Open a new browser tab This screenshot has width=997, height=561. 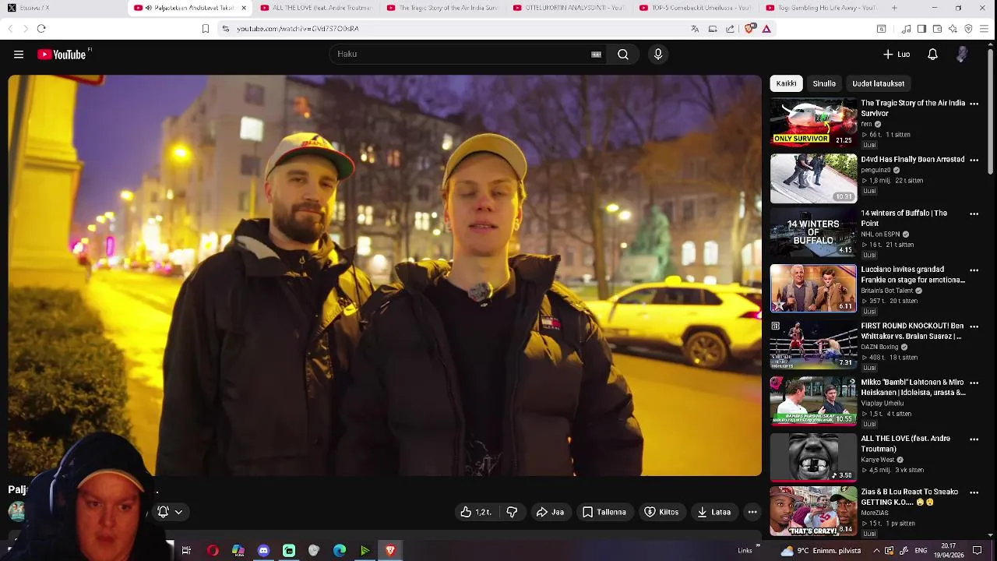[894, 8]
